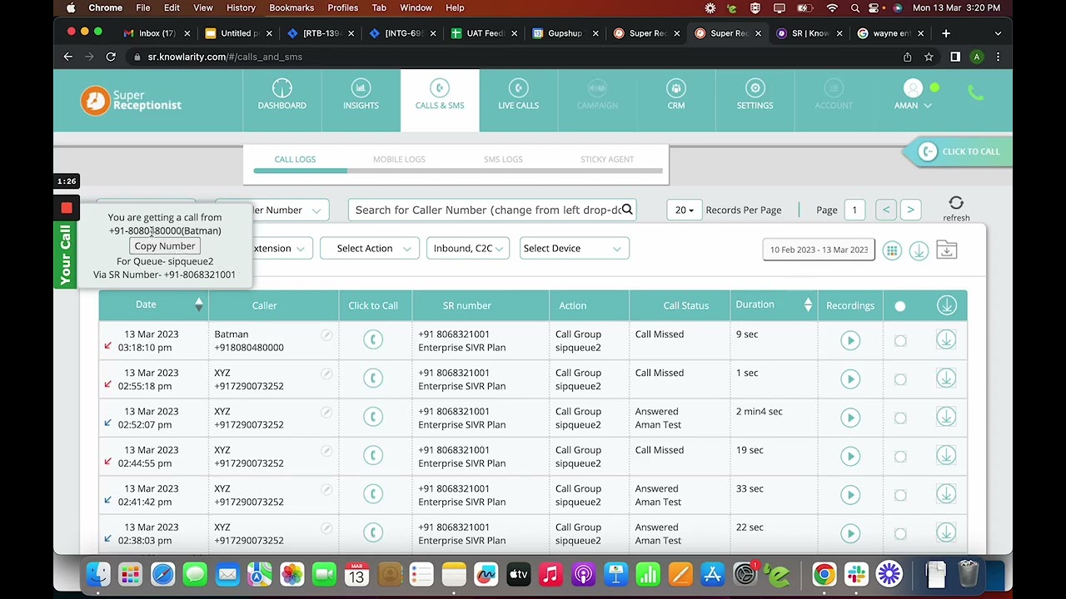
Task: Sort the table by Date
Action: pyautogui.click(x=198, y=305)
